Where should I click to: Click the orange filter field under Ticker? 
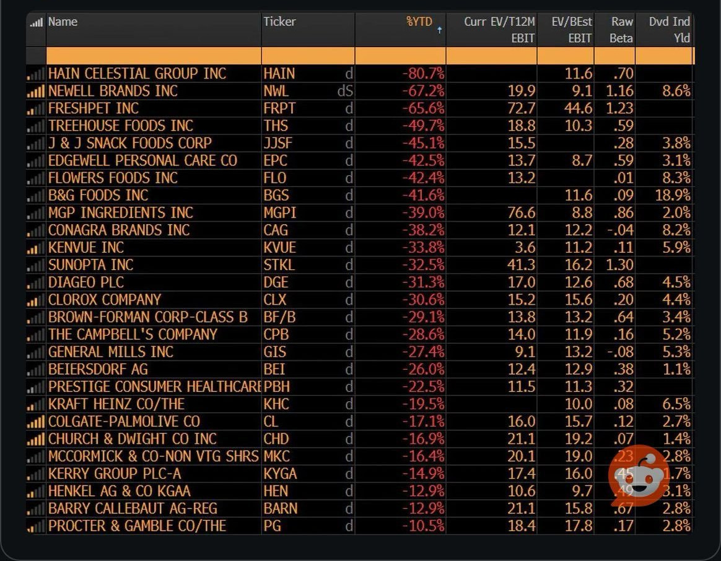pos(308,56)
